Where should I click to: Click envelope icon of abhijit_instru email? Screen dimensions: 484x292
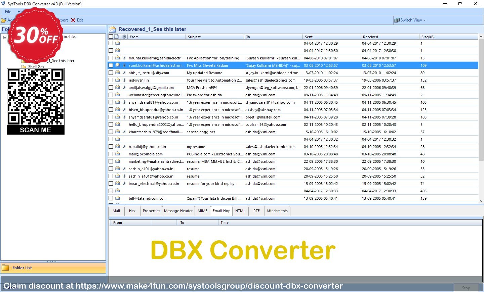tap(117, 72)
